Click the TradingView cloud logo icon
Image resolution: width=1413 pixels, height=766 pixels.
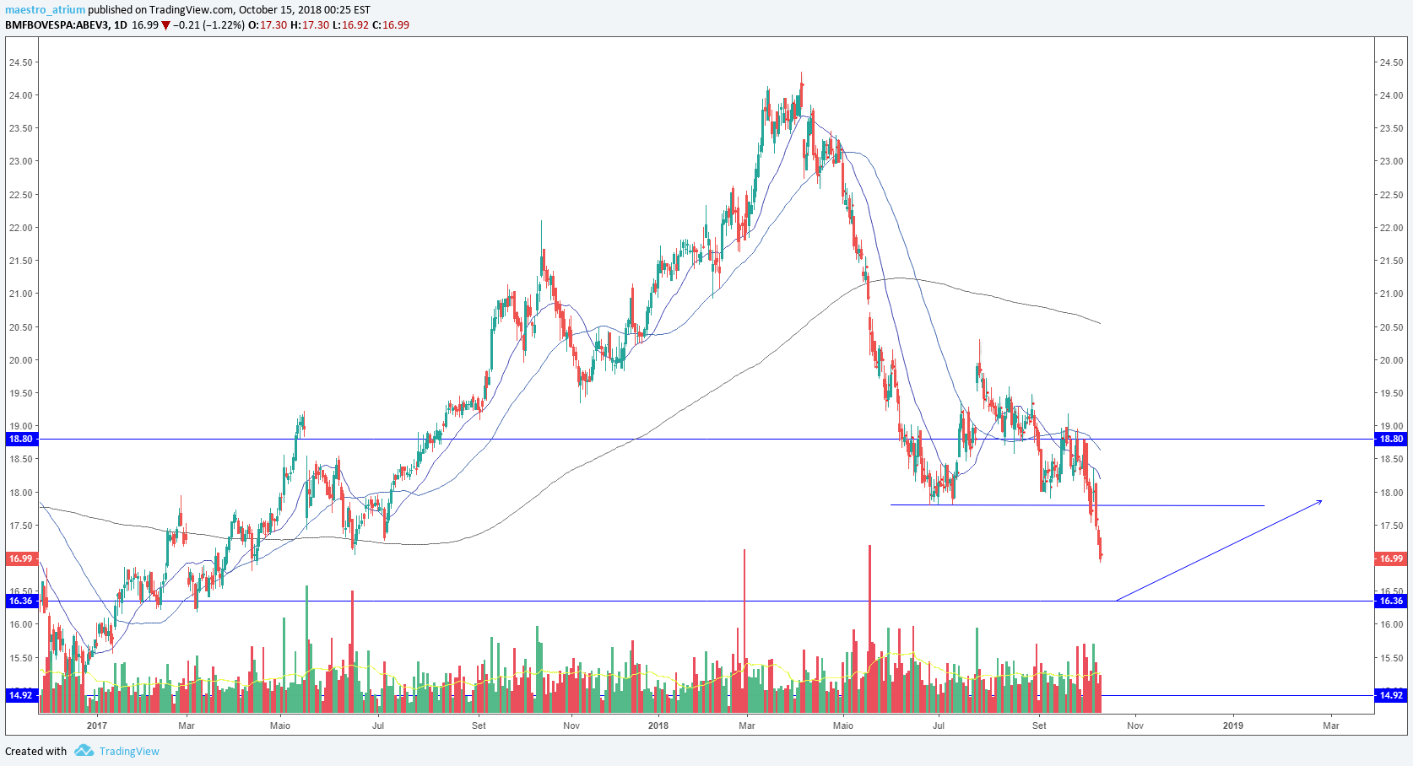pyautogui.click(x=84, y=751)
